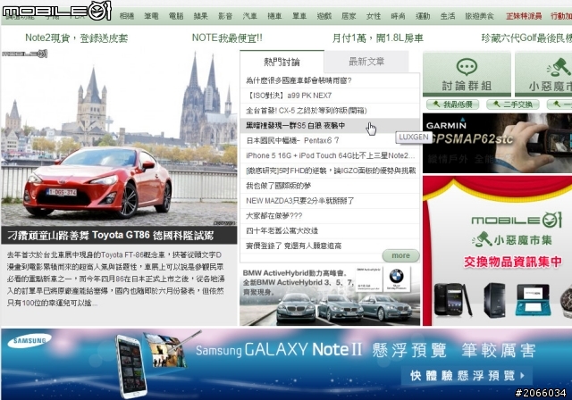Click the gavel icon in the 我最低價 button

point(436,104)
